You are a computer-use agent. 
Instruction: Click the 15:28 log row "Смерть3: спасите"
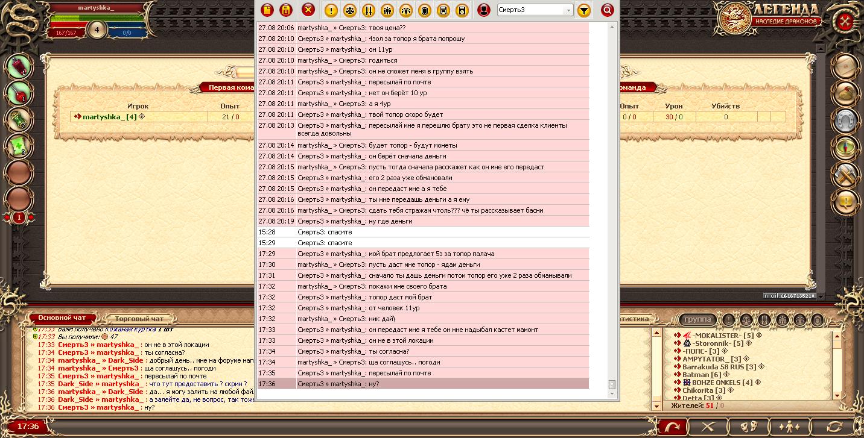pos(423,232)
